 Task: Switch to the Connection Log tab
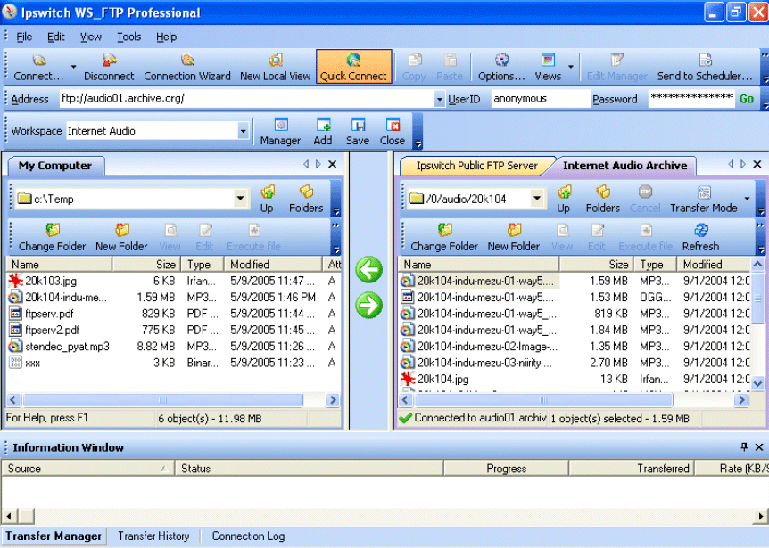[x=248, y=536]
